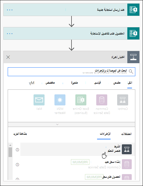Click the Choose an action header icon
143x186 pixels.
click(133, 57)
